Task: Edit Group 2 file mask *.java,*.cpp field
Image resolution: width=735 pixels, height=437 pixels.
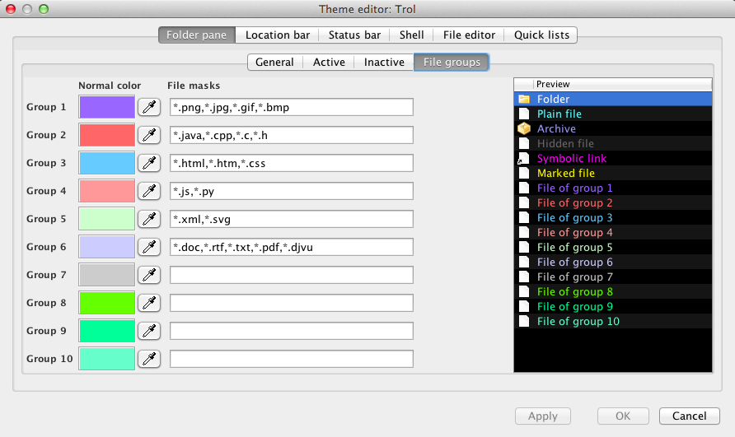Action: [292, 135]
